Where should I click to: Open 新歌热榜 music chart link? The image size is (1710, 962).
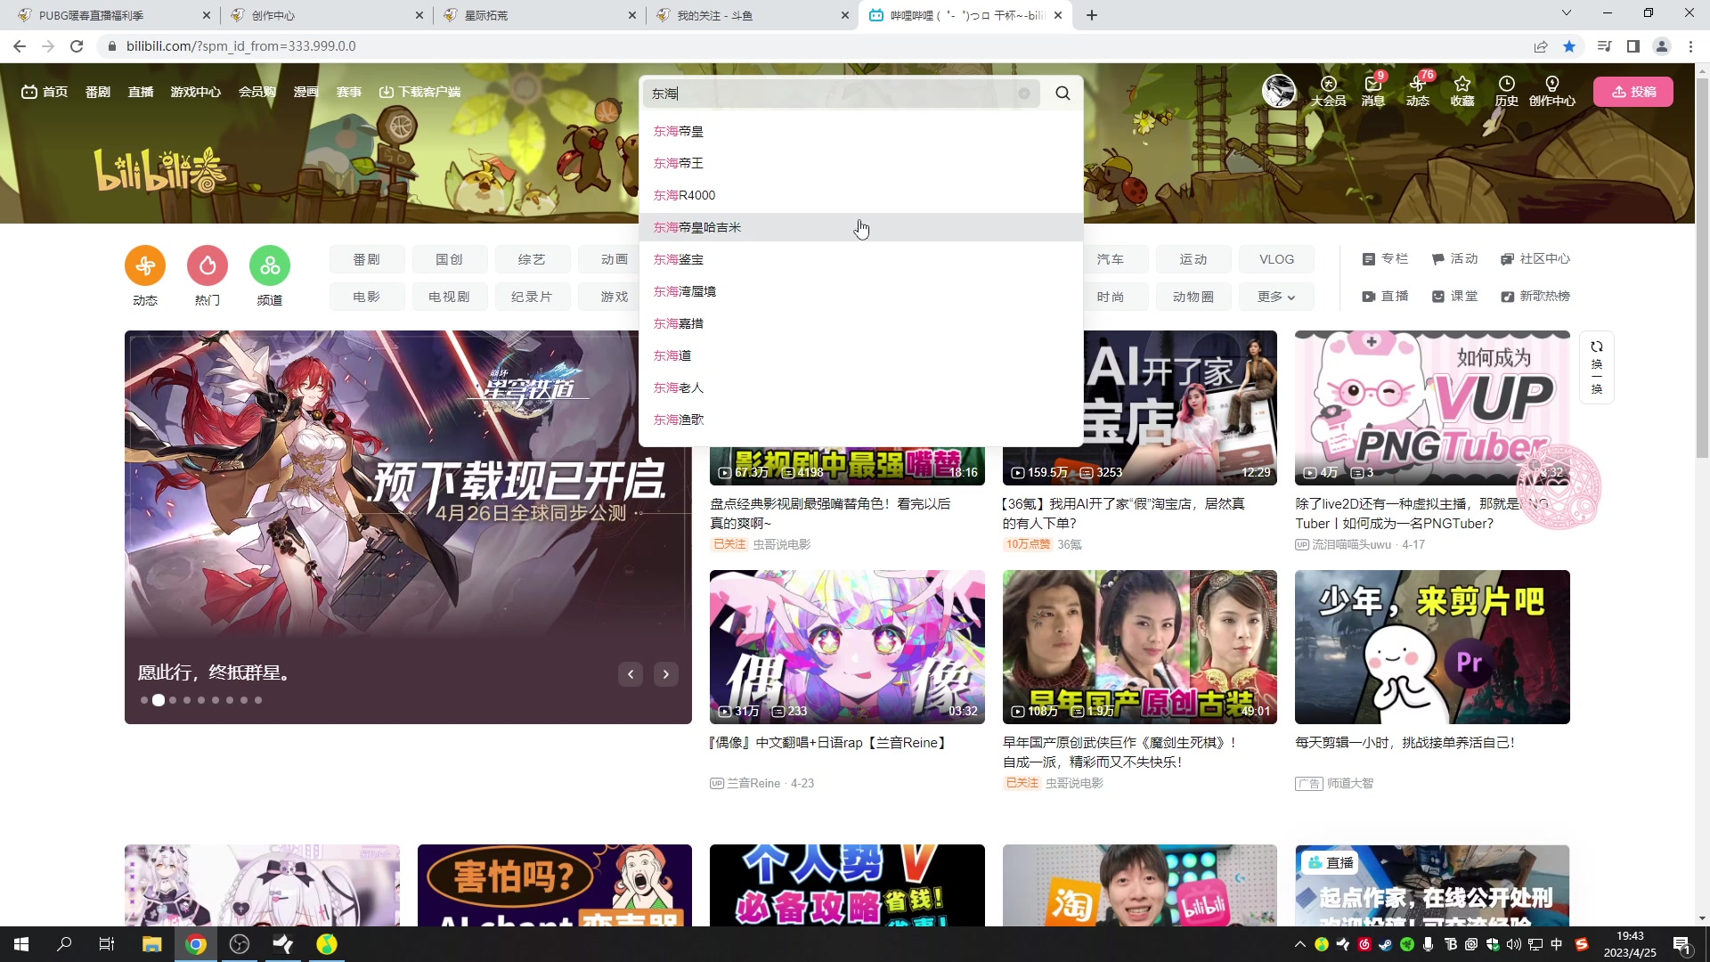[1535, 297]
